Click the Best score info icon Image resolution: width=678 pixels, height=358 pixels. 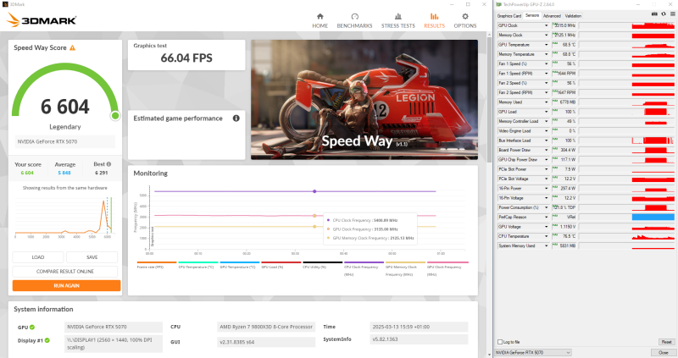point(108,164)
